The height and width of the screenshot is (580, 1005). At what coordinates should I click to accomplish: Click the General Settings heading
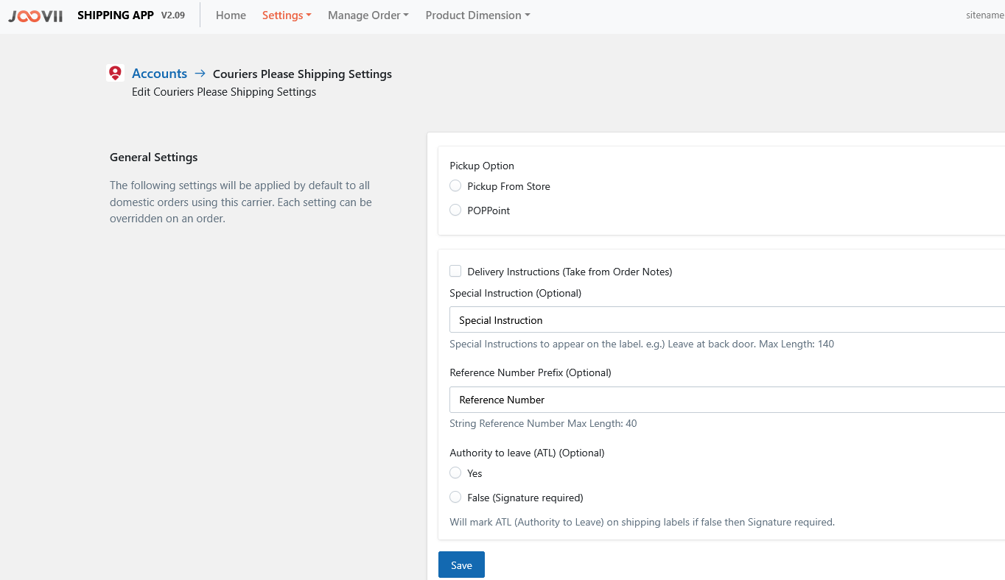(153, 158)
